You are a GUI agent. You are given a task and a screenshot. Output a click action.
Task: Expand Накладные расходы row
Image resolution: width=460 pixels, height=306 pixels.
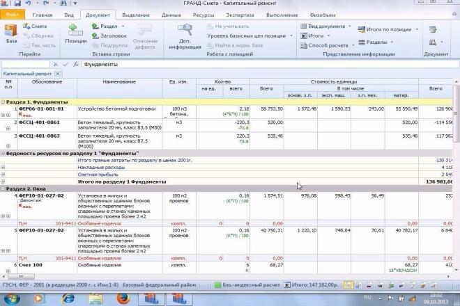[x=3, y=167]
